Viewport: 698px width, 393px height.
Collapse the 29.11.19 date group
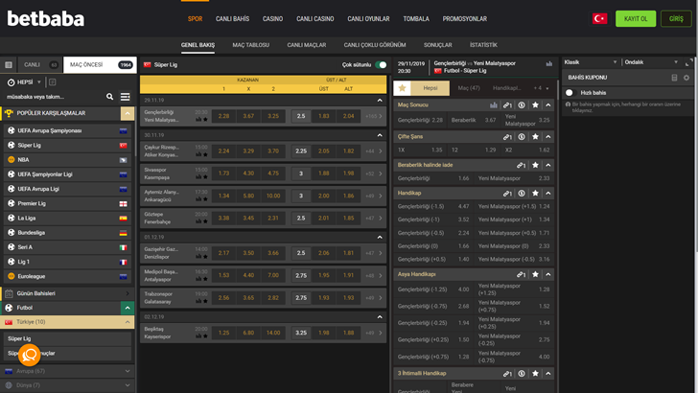[x=380, y=100]
